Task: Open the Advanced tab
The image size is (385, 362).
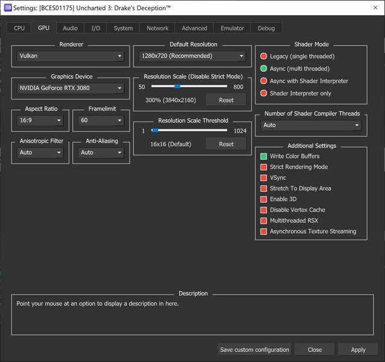Action: pos(194,28)
